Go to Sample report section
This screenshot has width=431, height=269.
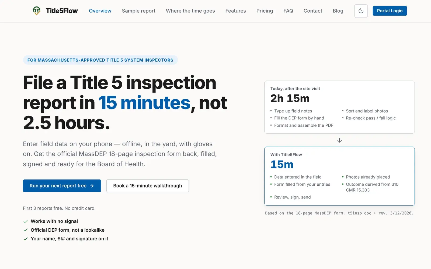coord(138,11)
